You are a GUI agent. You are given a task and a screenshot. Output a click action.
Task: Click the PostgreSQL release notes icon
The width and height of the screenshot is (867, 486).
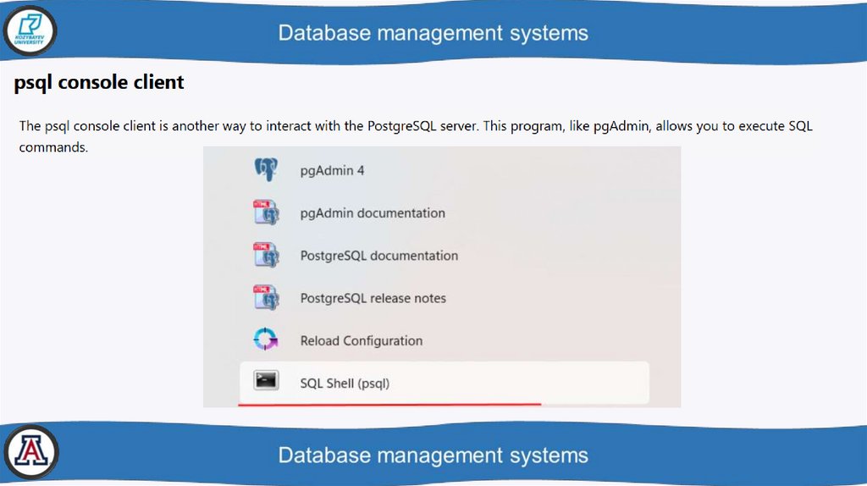pos(266,298)
